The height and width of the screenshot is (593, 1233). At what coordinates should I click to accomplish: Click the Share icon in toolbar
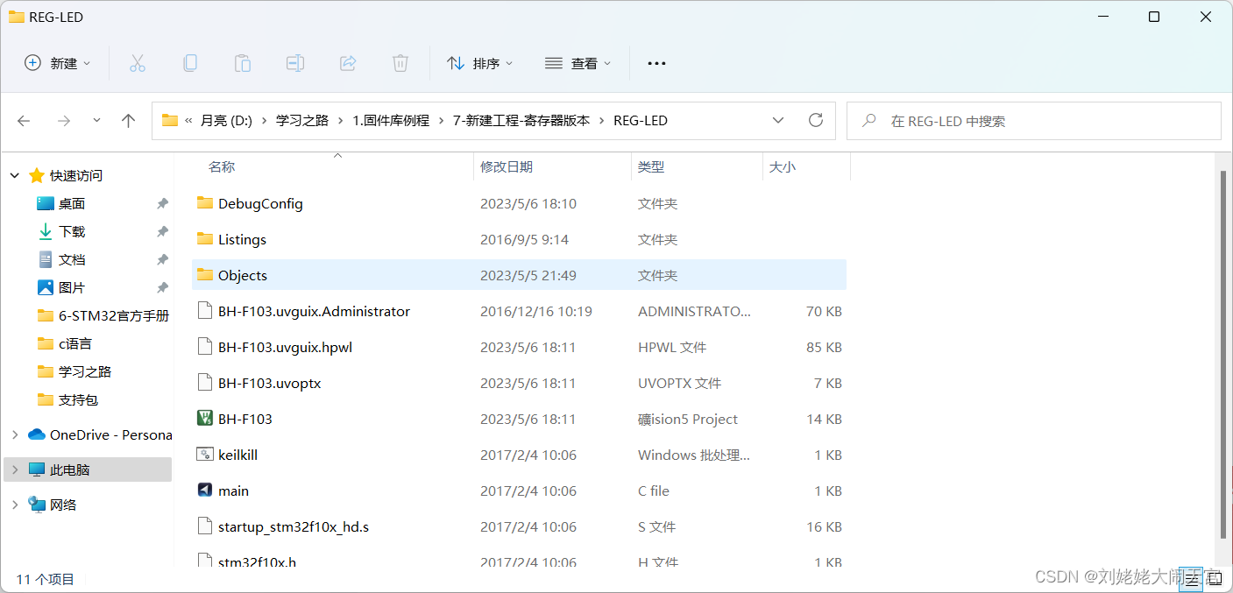coord(348,63)
